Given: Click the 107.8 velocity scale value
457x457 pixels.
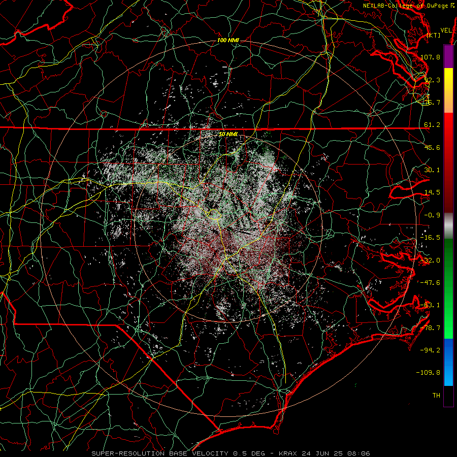Looking at the screenshot, I should click(430, 57).
